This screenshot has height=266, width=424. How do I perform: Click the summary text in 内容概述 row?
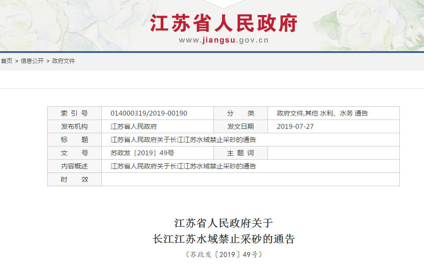pyautogui.click(x=183, y=166)
